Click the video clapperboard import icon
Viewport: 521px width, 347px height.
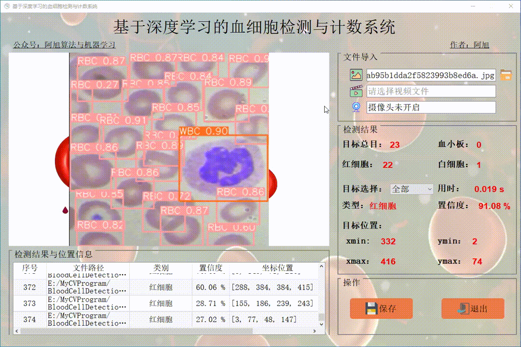pos(356,91)
